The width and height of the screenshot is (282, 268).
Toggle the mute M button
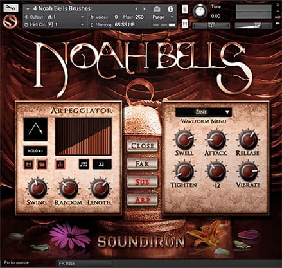coord(185,23)
